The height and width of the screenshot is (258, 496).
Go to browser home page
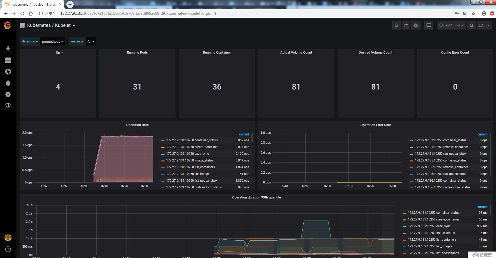tap(31, 13)
